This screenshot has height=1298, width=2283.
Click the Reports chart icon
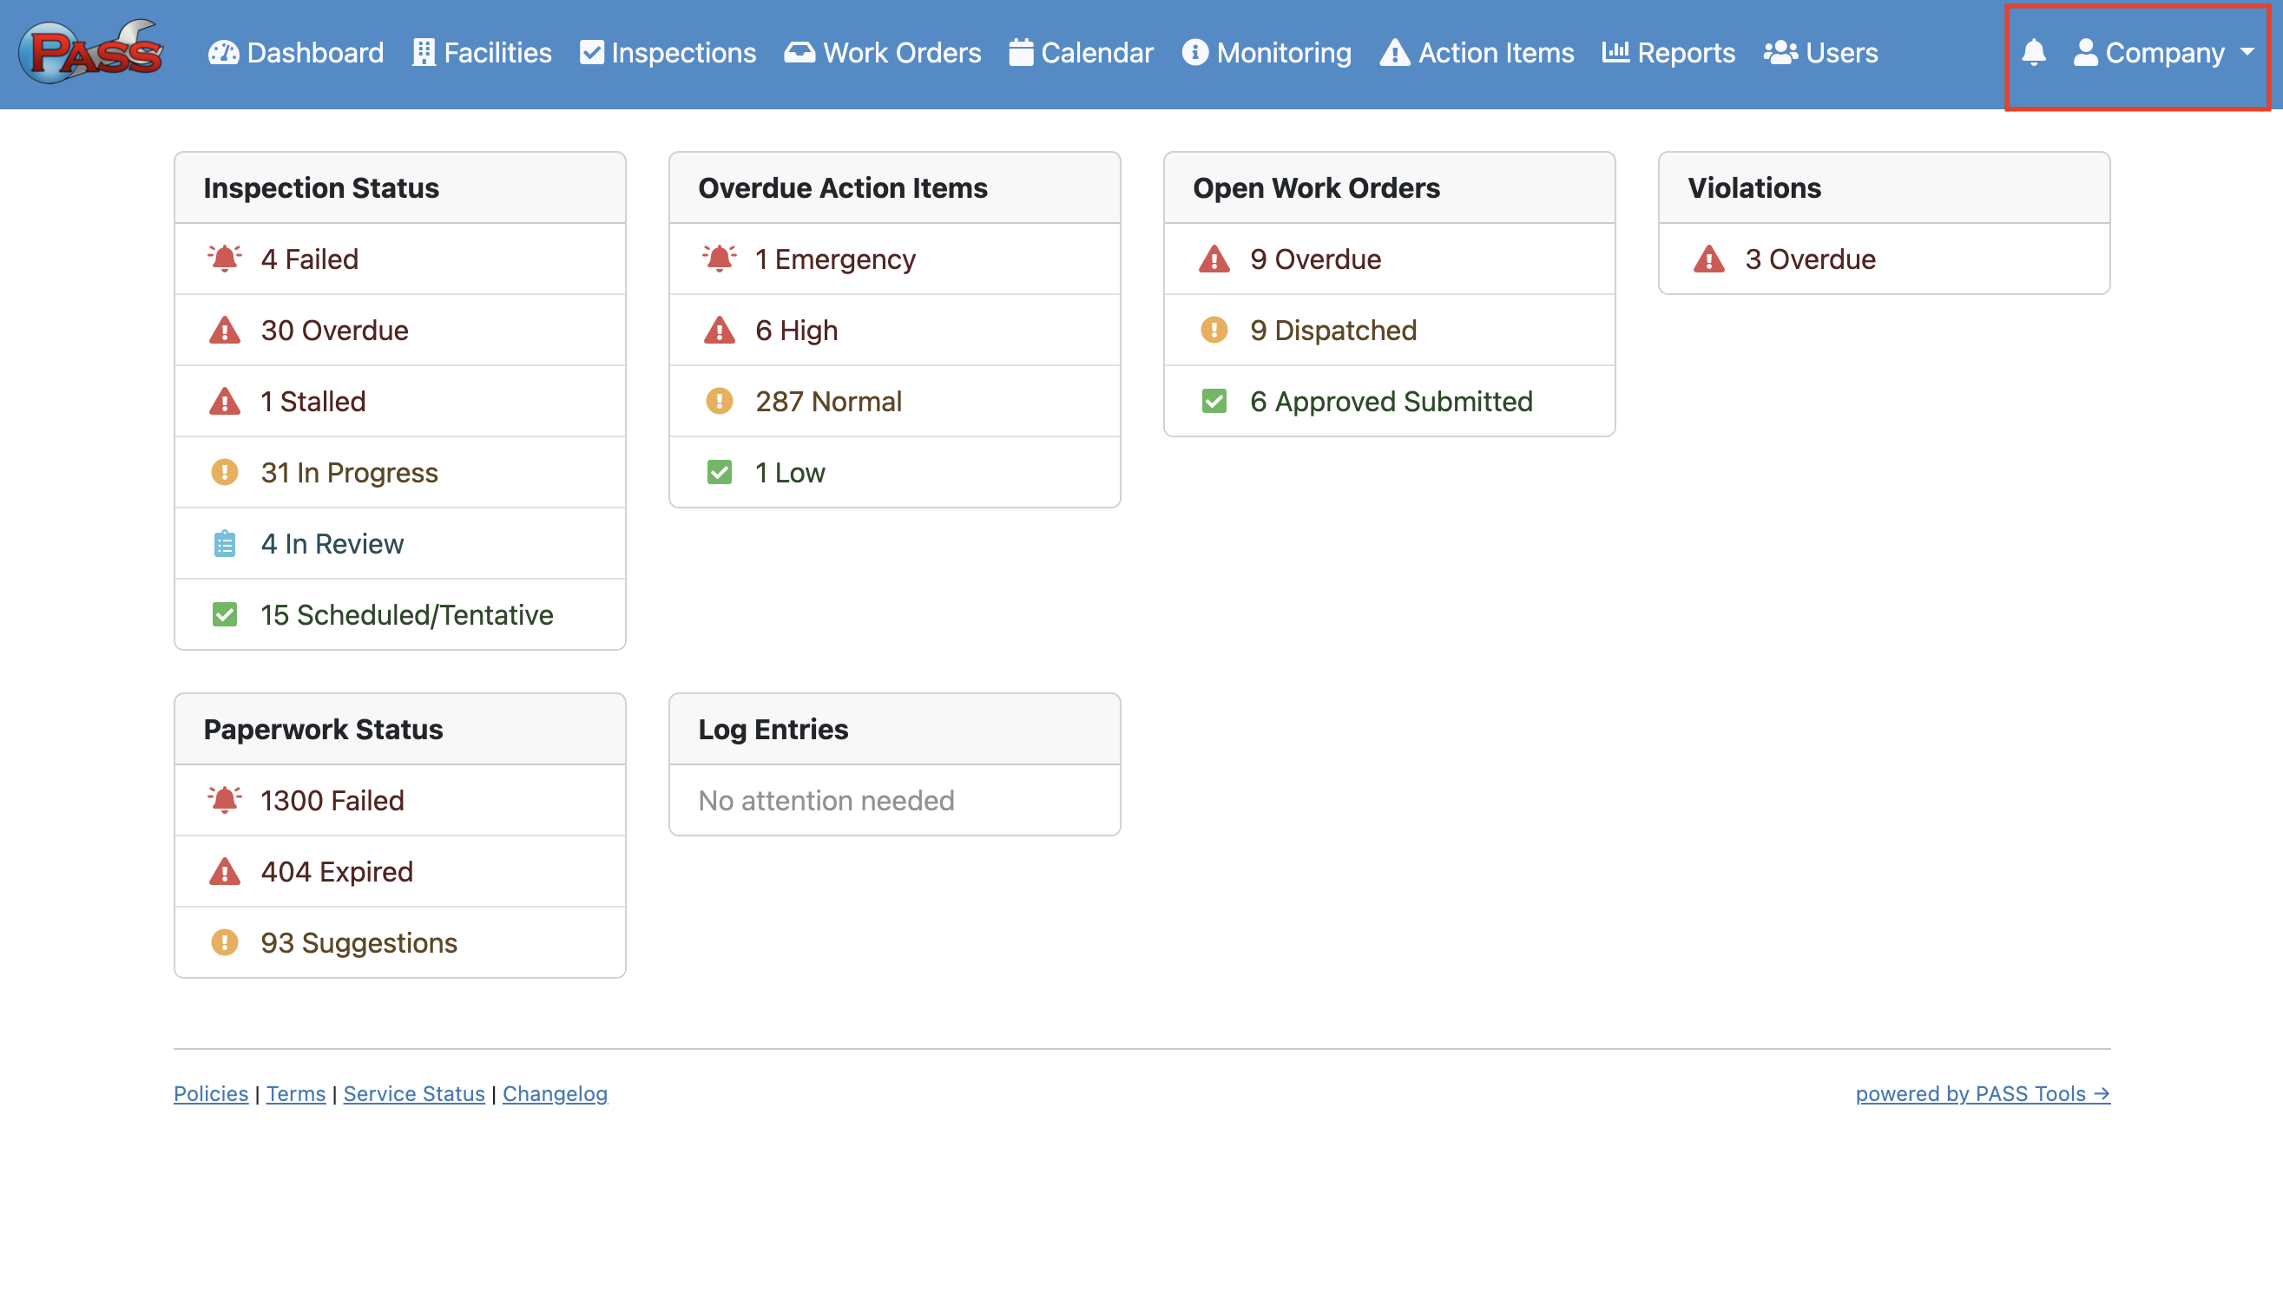click(x=1615, y=53)
